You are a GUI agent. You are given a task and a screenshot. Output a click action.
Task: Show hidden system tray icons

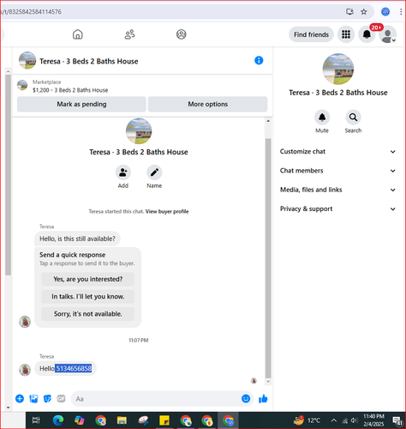point(333,420)
